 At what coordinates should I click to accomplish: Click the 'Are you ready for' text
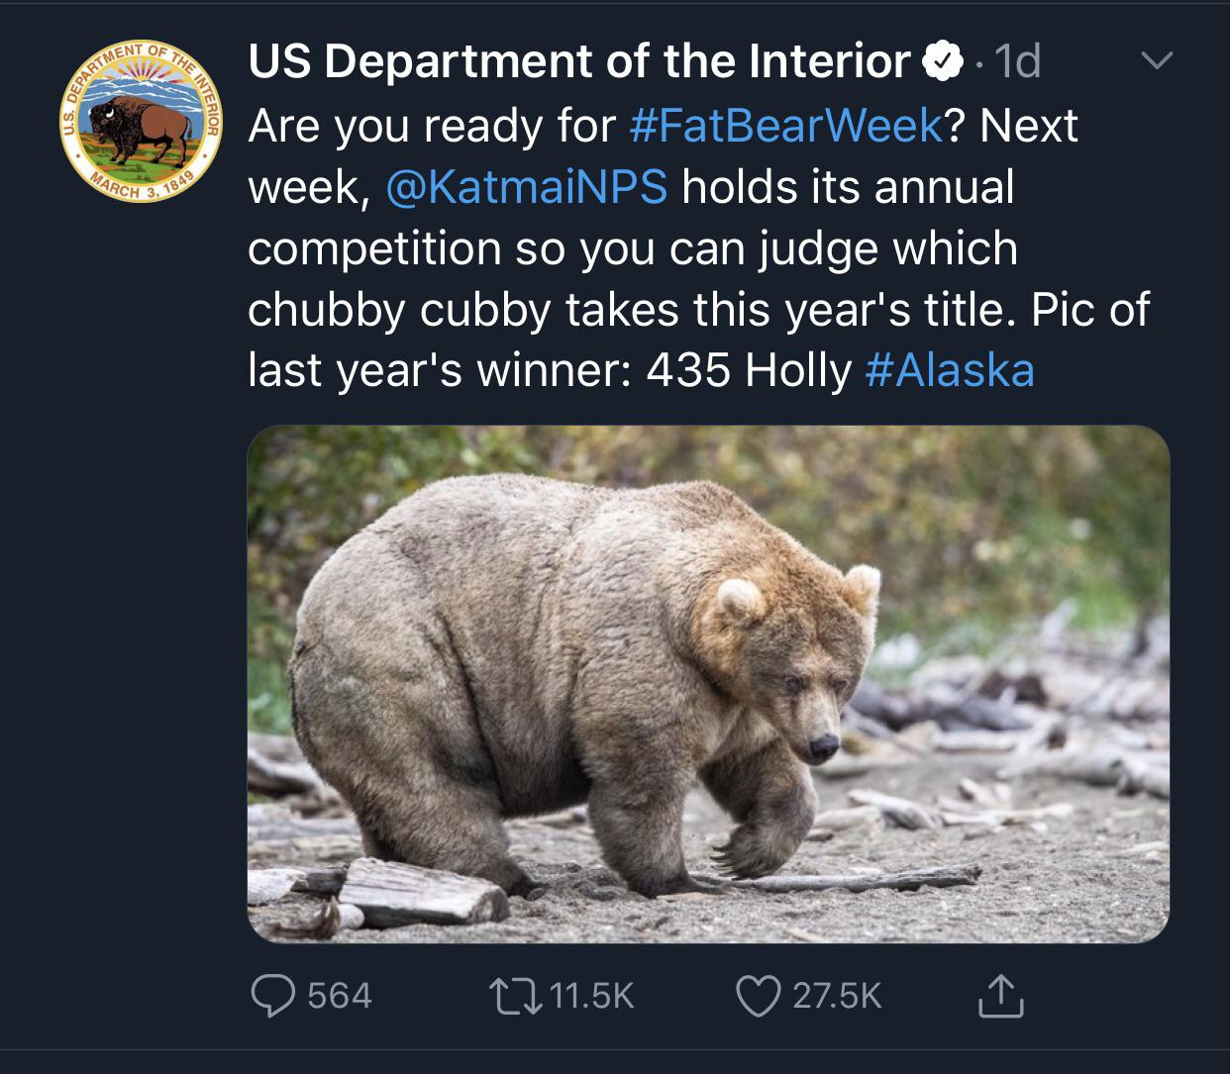tap(431, 126)
